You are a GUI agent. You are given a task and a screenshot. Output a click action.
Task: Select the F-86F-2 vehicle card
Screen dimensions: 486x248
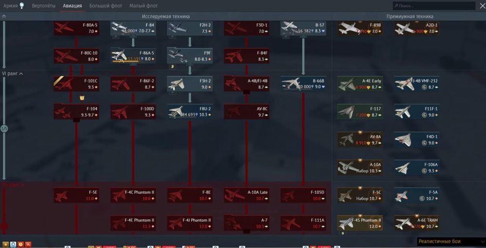pos(133,84)
